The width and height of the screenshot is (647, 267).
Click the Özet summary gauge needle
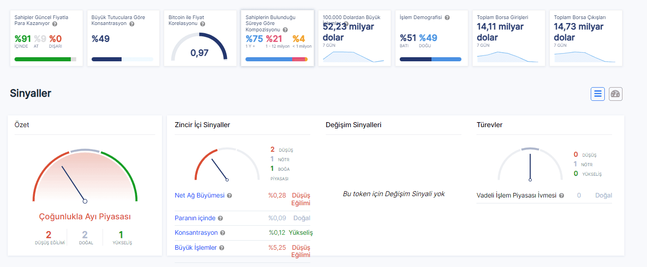tap(74, 184)
